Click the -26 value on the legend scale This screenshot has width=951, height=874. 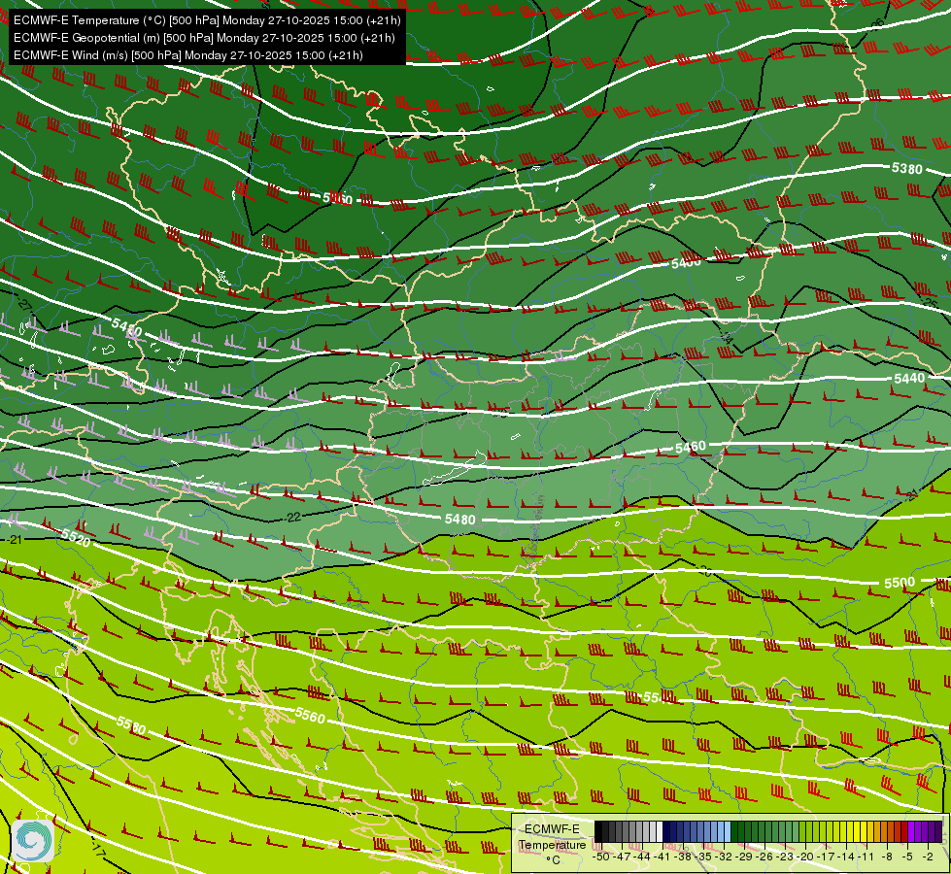click(764, 857)
